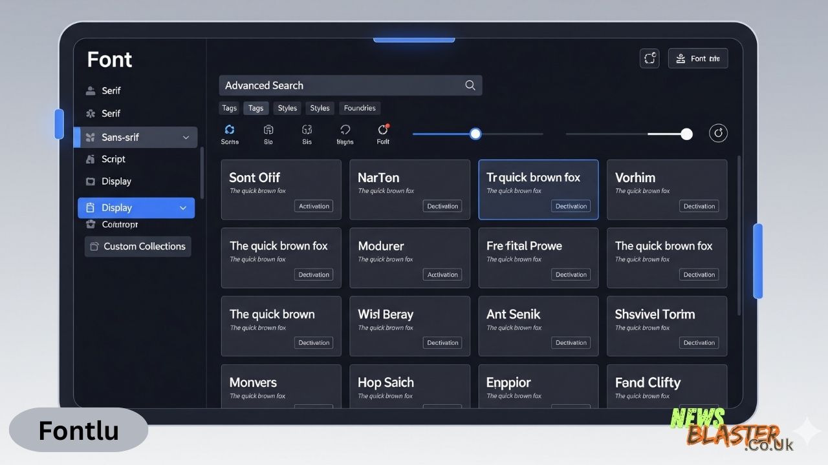Expand the highlighted Display dropdown chevron
This screenshot has width=828, height=465.
pos(183,208)
